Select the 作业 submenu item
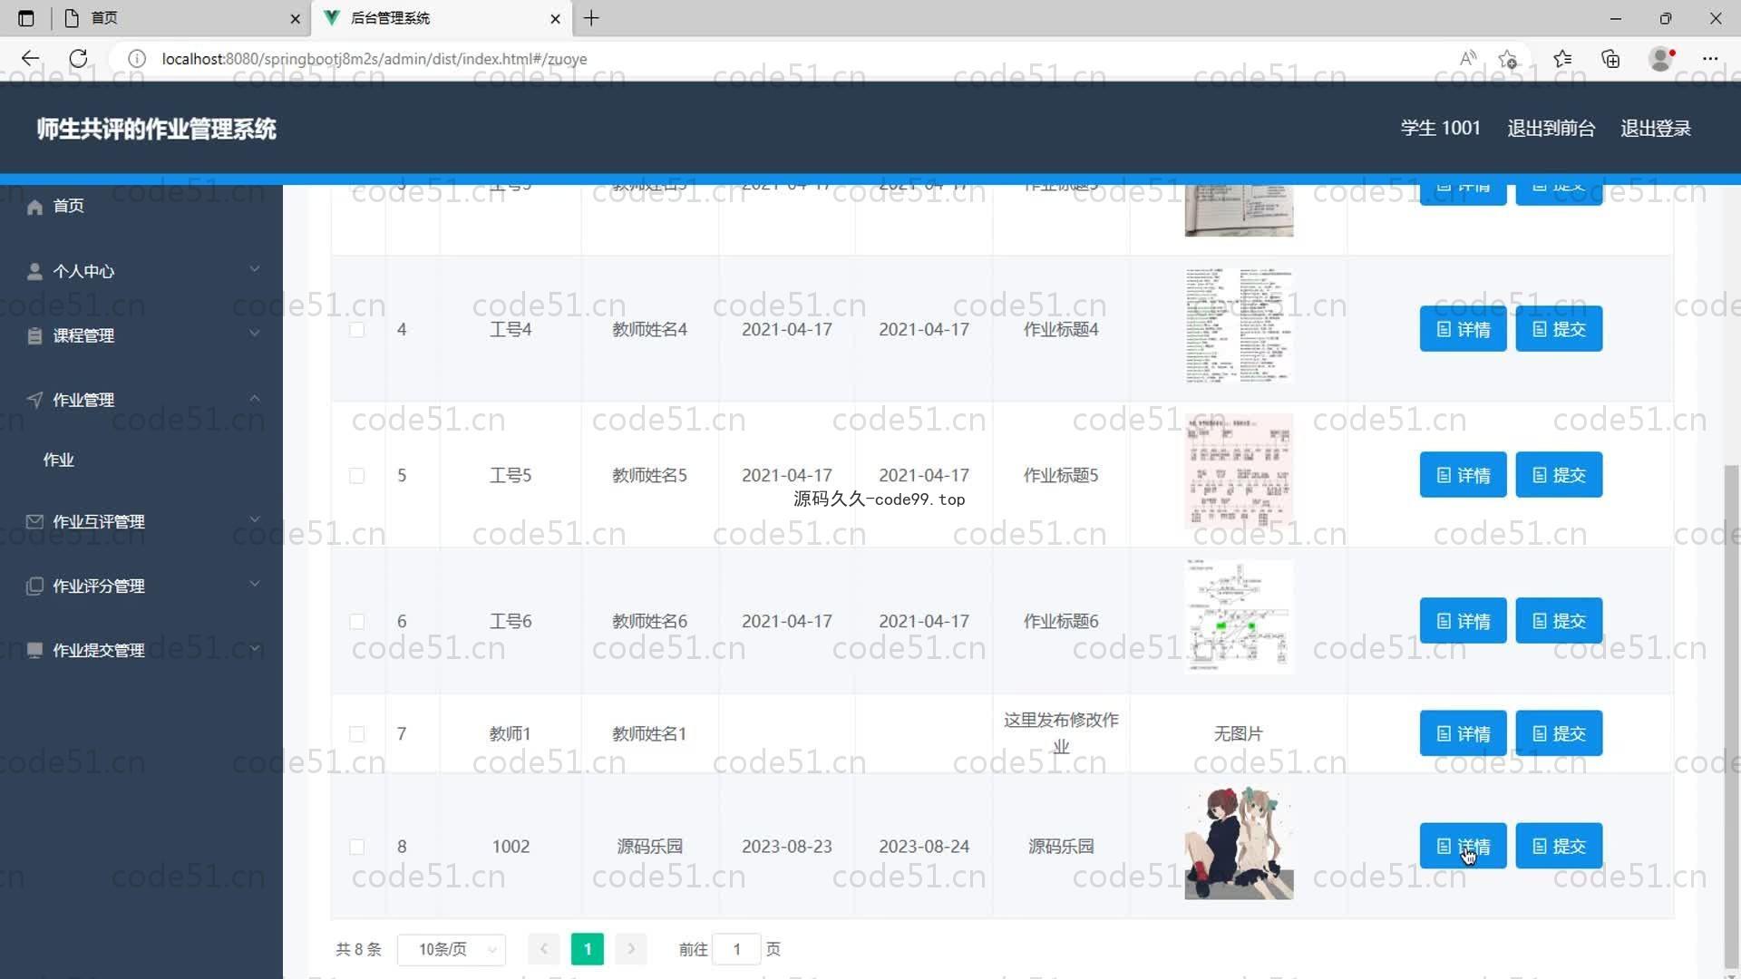This screenshot has height=979, width=1741. 141,460
